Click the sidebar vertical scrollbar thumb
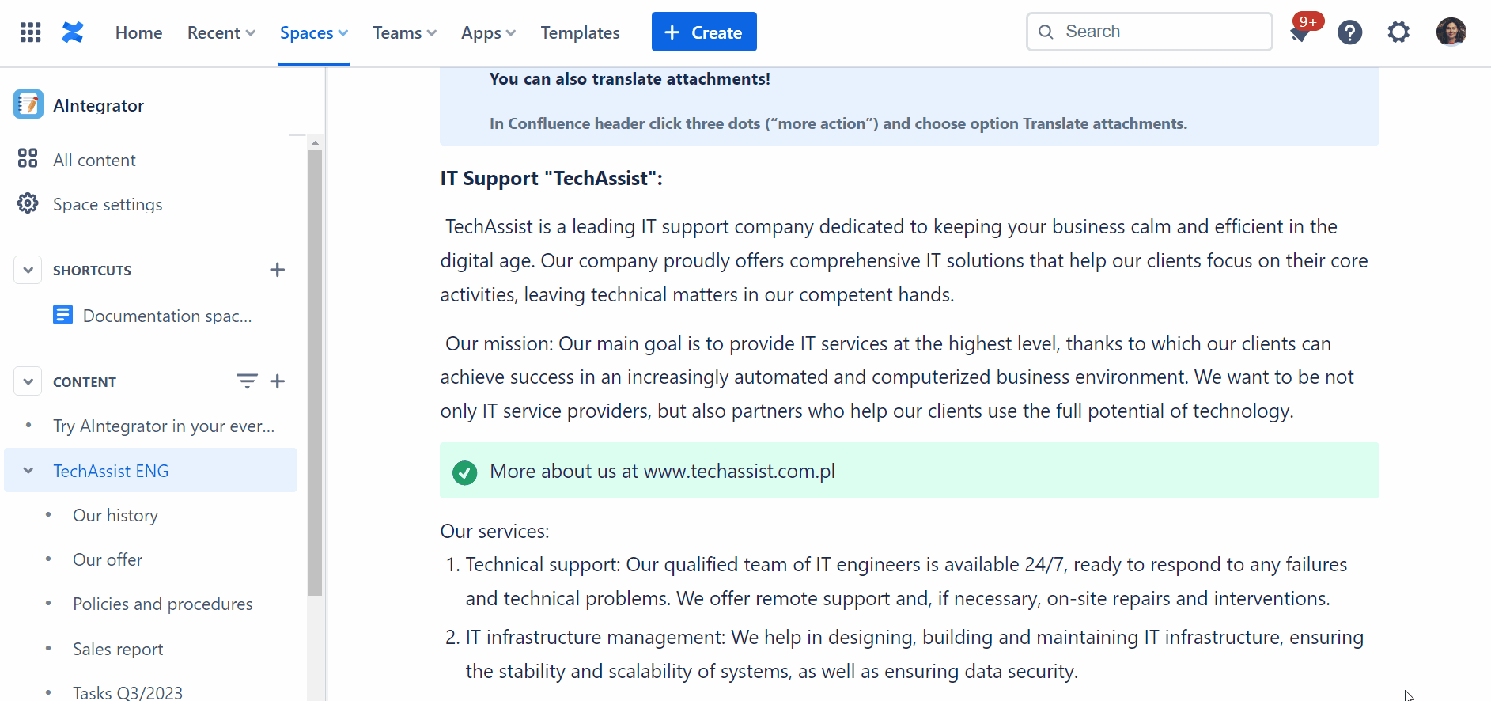The image size is (1491, 701). 315,372
